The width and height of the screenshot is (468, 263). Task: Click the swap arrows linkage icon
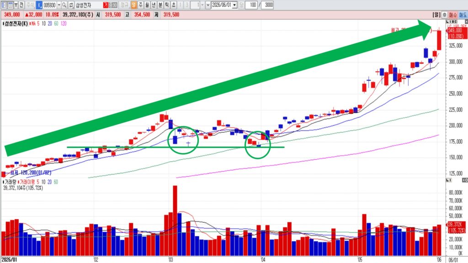click(71, 5)
